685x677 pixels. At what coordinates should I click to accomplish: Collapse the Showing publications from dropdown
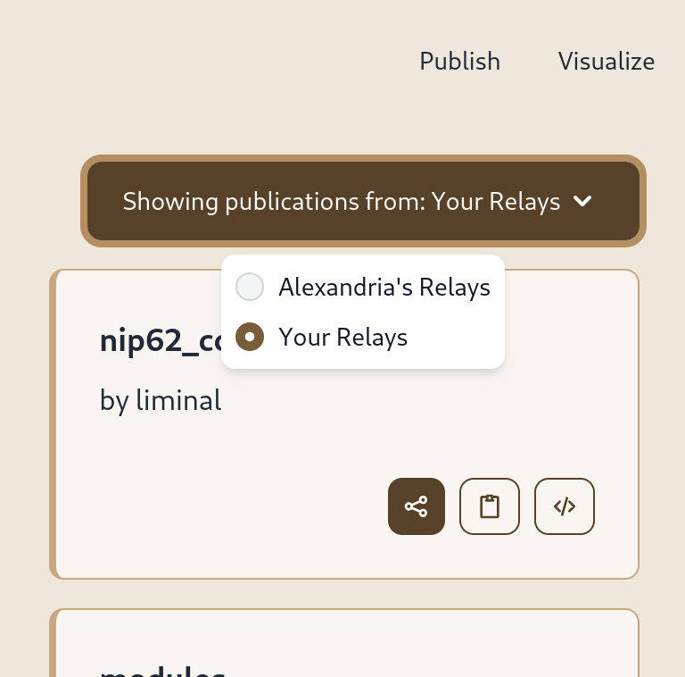(363, 202)
